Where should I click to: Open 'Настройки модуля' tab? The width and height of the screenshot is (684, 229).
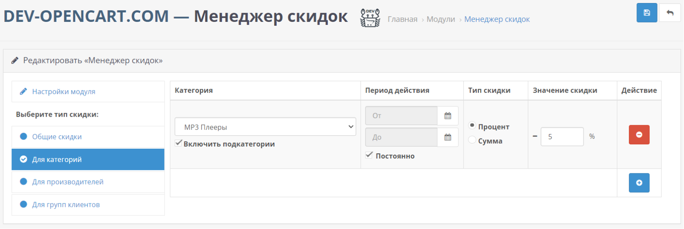click(x=88, y=91)
